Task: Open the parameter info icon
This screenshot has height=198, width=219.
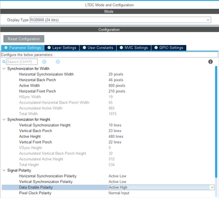Action: [x=210, y=62]
